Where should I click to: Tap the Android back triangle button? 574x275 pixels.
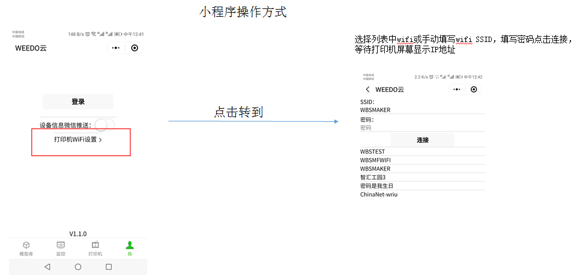pyautogui.click(x=47, y=267)
